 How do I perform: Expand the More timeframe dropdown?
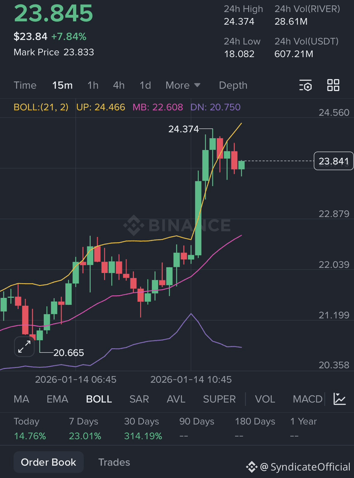click(183, 85)
